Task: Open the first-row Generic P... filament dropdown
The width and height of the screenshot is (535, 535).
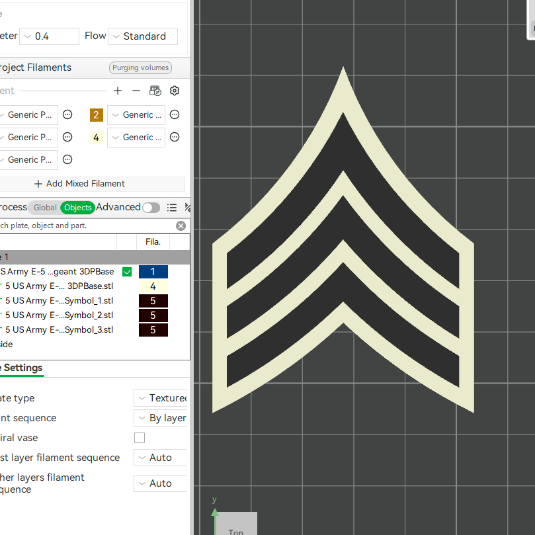Action: tap(28, 114)
